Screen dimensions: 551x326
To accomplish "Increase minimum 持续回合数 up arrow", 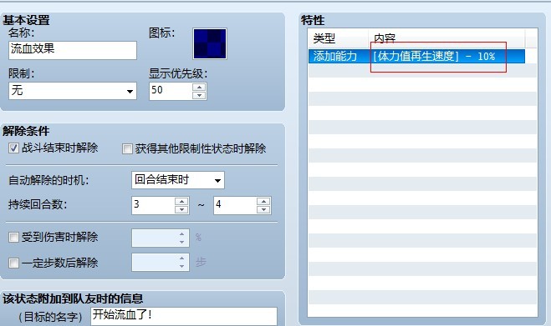I will click(x=181, y=201).
